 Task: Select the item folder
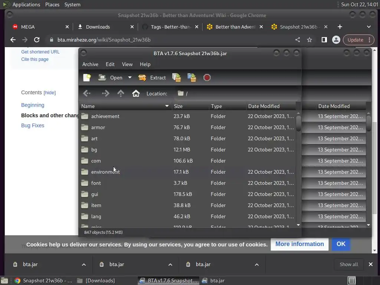187,206
